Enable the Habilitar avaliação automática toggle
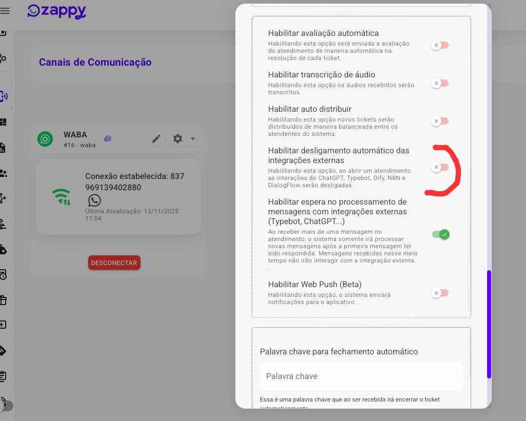The image size is (526, 421). point(440,46)
